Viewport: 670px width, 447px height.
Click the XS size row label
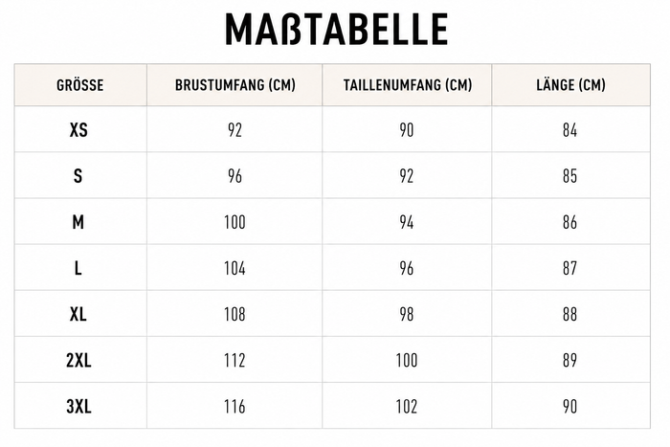[78, 130]
